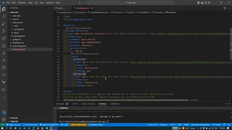Screen dimensions: 232x130
Task: Expand the Outline section
Action: (x=14, y=118)
